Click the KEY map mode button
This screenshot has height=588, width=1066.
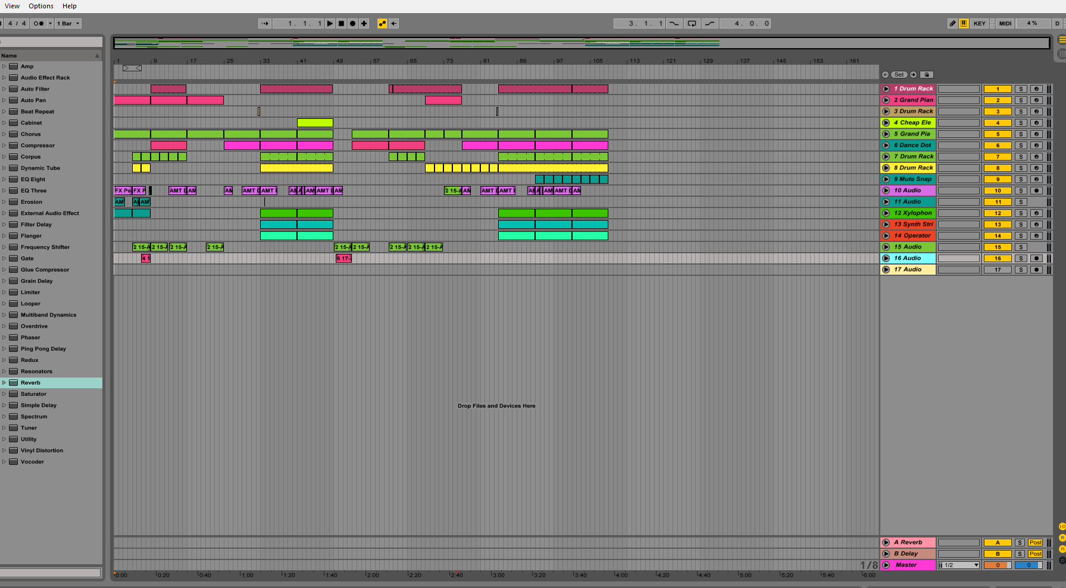tap(980, 24)
